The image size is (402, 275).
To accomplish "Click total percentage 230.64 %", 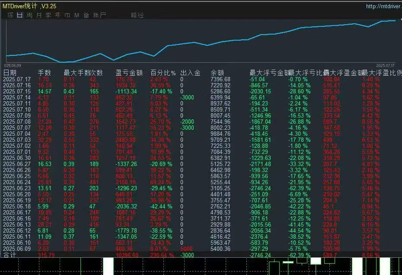I will (x=162, y=255).
